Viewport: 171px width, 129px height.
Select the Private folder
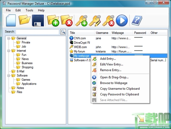tap(26, 42)
